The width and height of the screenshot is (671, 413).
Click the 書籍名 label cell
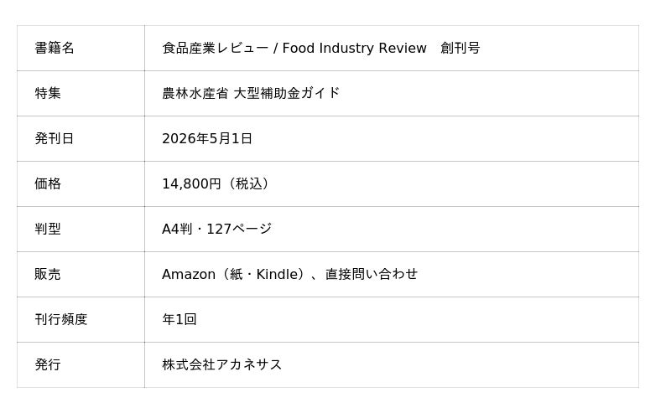[55, 49]
